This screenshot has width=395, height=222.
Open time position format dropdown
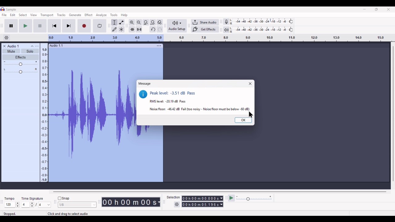[x=159, y=202]
